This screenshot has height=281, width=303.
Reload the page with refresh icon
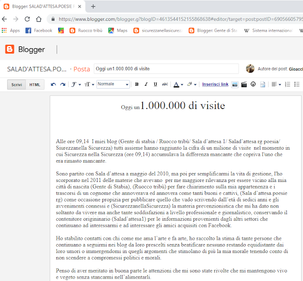click(x=27, y=19)
